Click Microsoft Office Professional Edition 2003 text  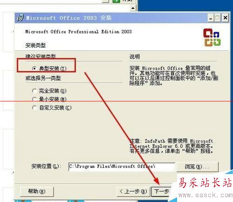click(78, 32)
